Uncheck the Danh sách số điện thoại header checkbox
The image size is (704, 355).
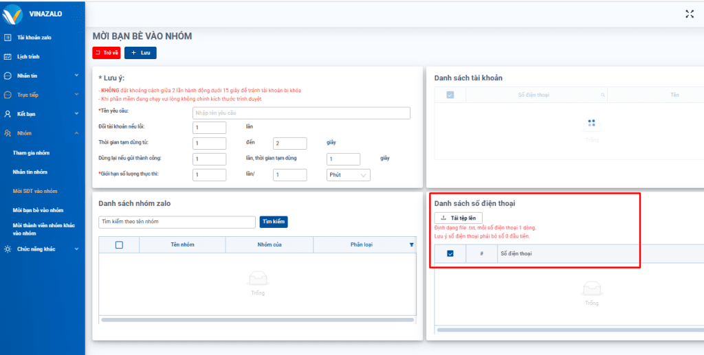point(450,253)
